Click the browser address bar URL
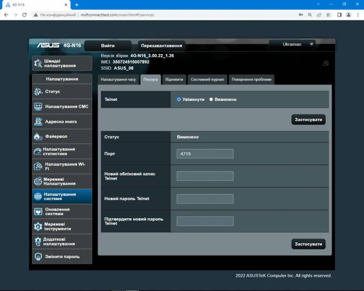Screen dimensions: 364x291 click(x=117, y=15)
